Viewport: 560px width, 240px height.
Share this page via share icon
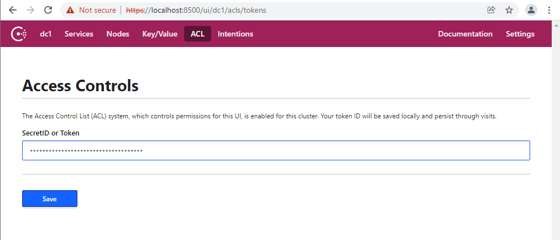(491, 10)
